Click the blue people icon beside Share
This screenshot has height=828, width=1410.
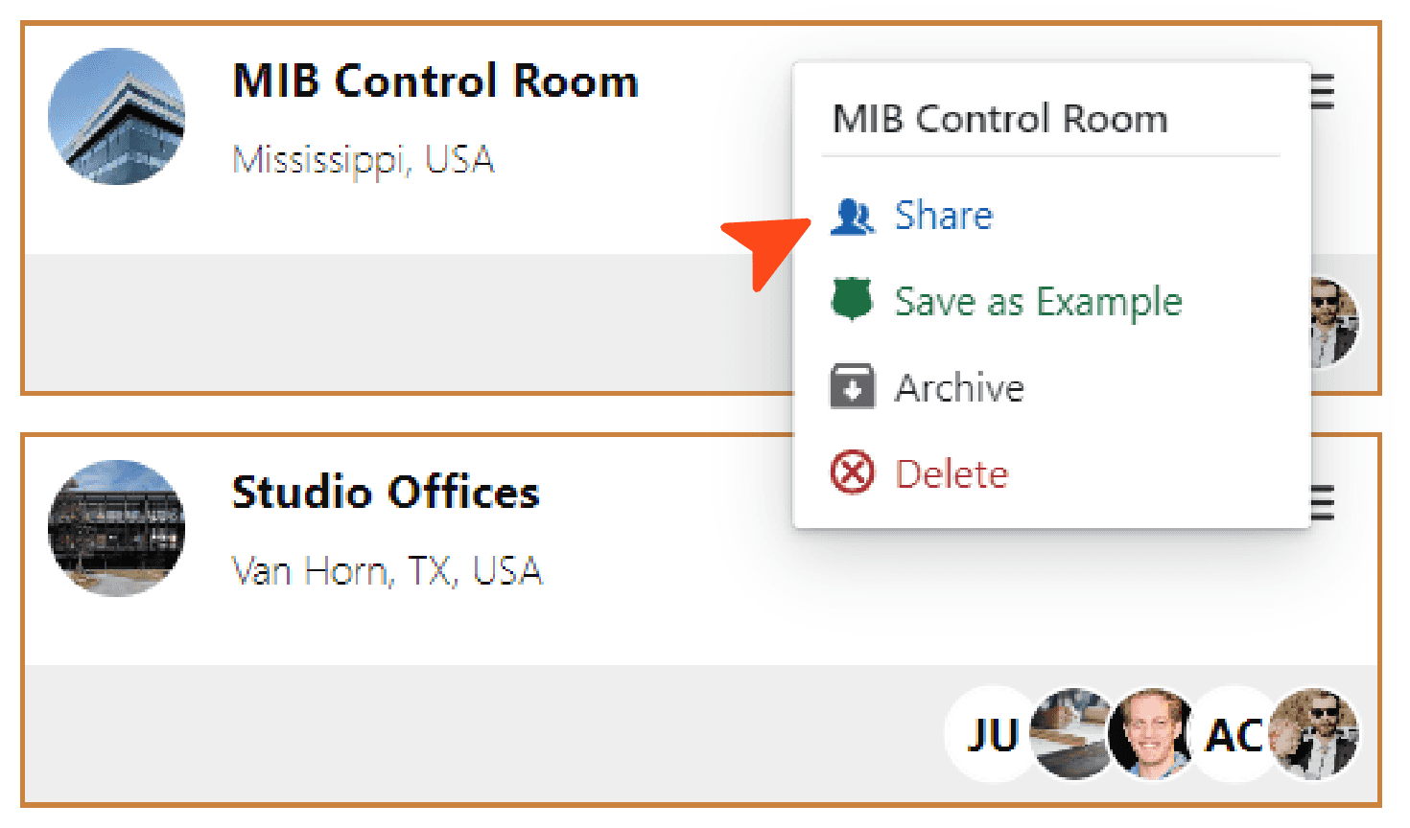pyautogui.click(x=852, y=217)
